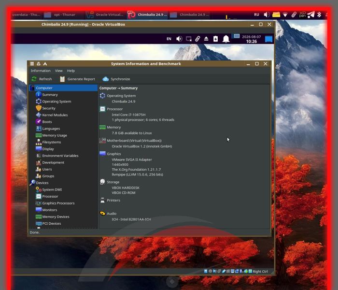Image resolution: width=338 pixels, height=290 pixels.
Task: Click the guest panel eject icon
Action: click(206, 39)
